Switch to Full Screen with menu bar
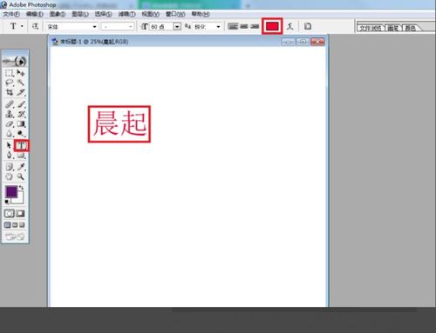 point(15,225)
